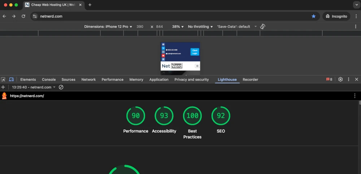Open Lighthouse report tools menu
361x174 pixels.
[x=355, y=96]
